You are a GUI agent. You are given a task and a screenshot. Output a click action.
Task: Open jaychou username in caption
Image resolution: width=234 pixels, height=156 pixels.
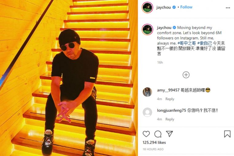pos(164,28)
